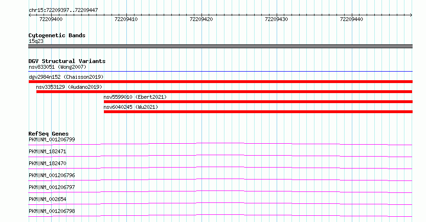Image resolution: width=426 pixels, height=222 pixels.
Task: Open variant nsv5599010 (Ebert2021) label
Action: pyautogui.click(x=135, y=97)
